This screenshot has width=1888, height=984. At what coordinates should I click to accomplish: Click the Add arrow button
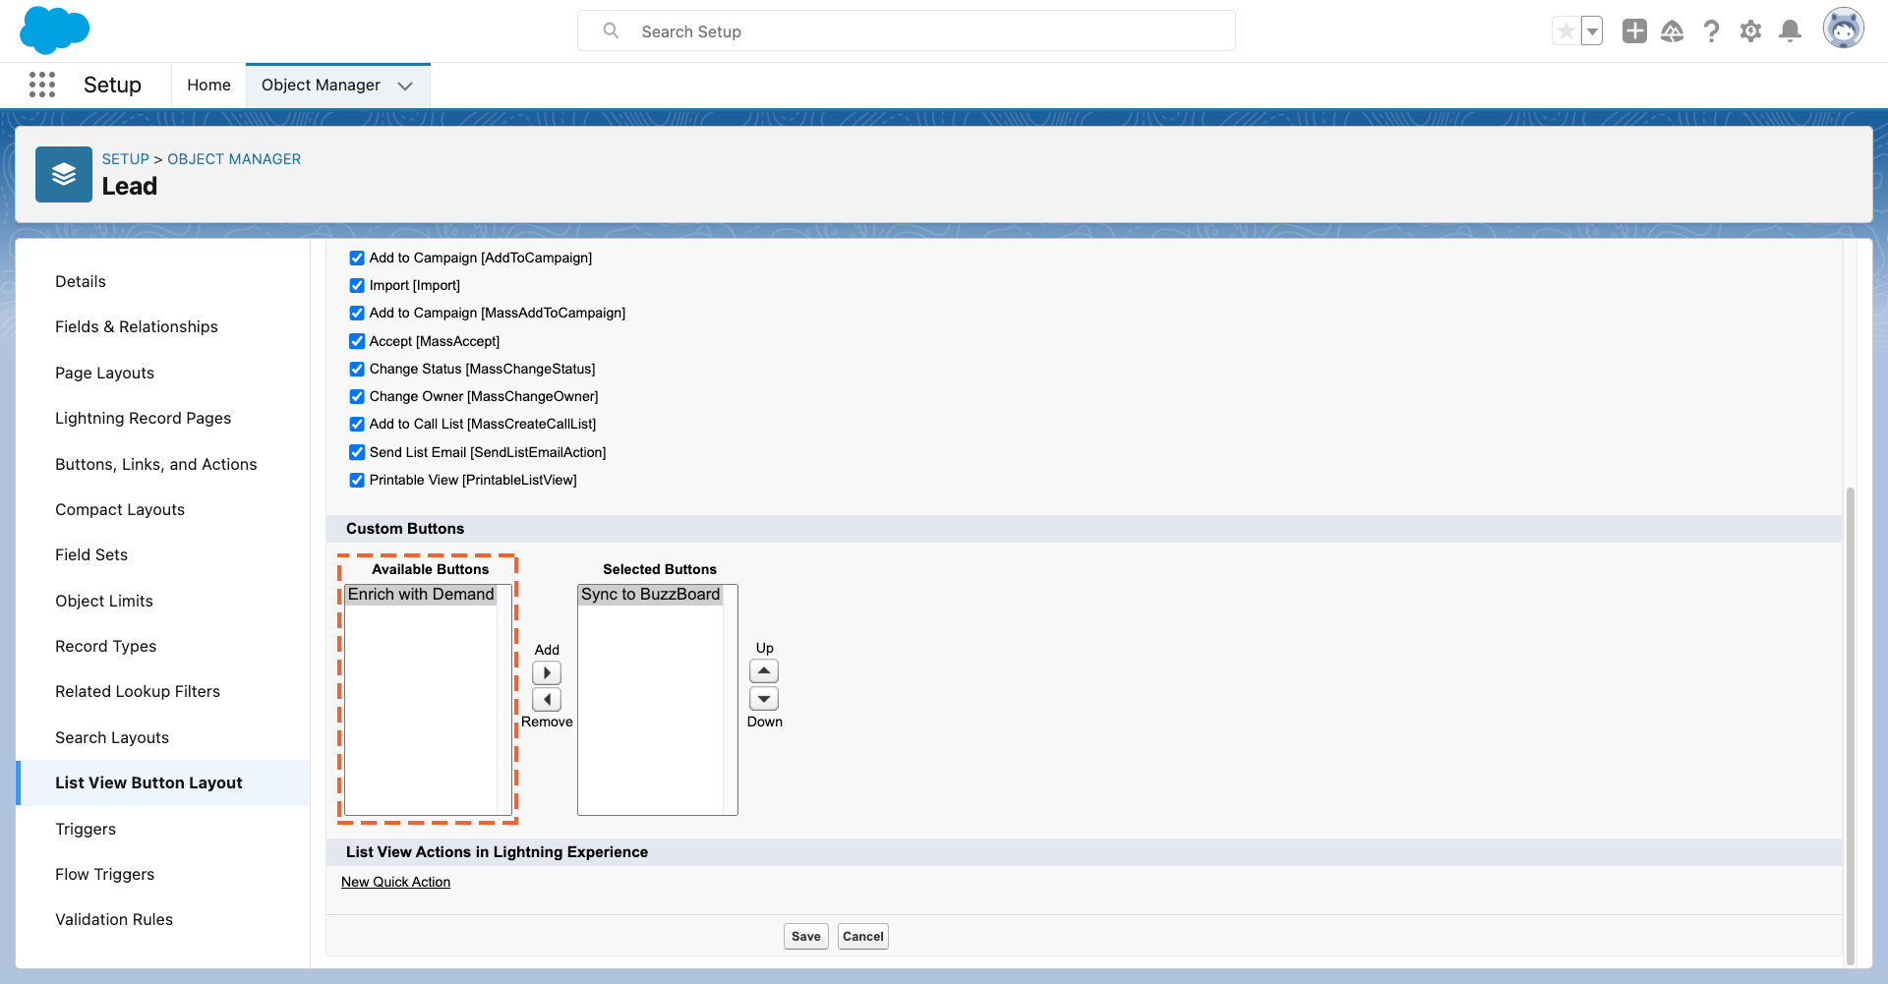pos(547,673)
